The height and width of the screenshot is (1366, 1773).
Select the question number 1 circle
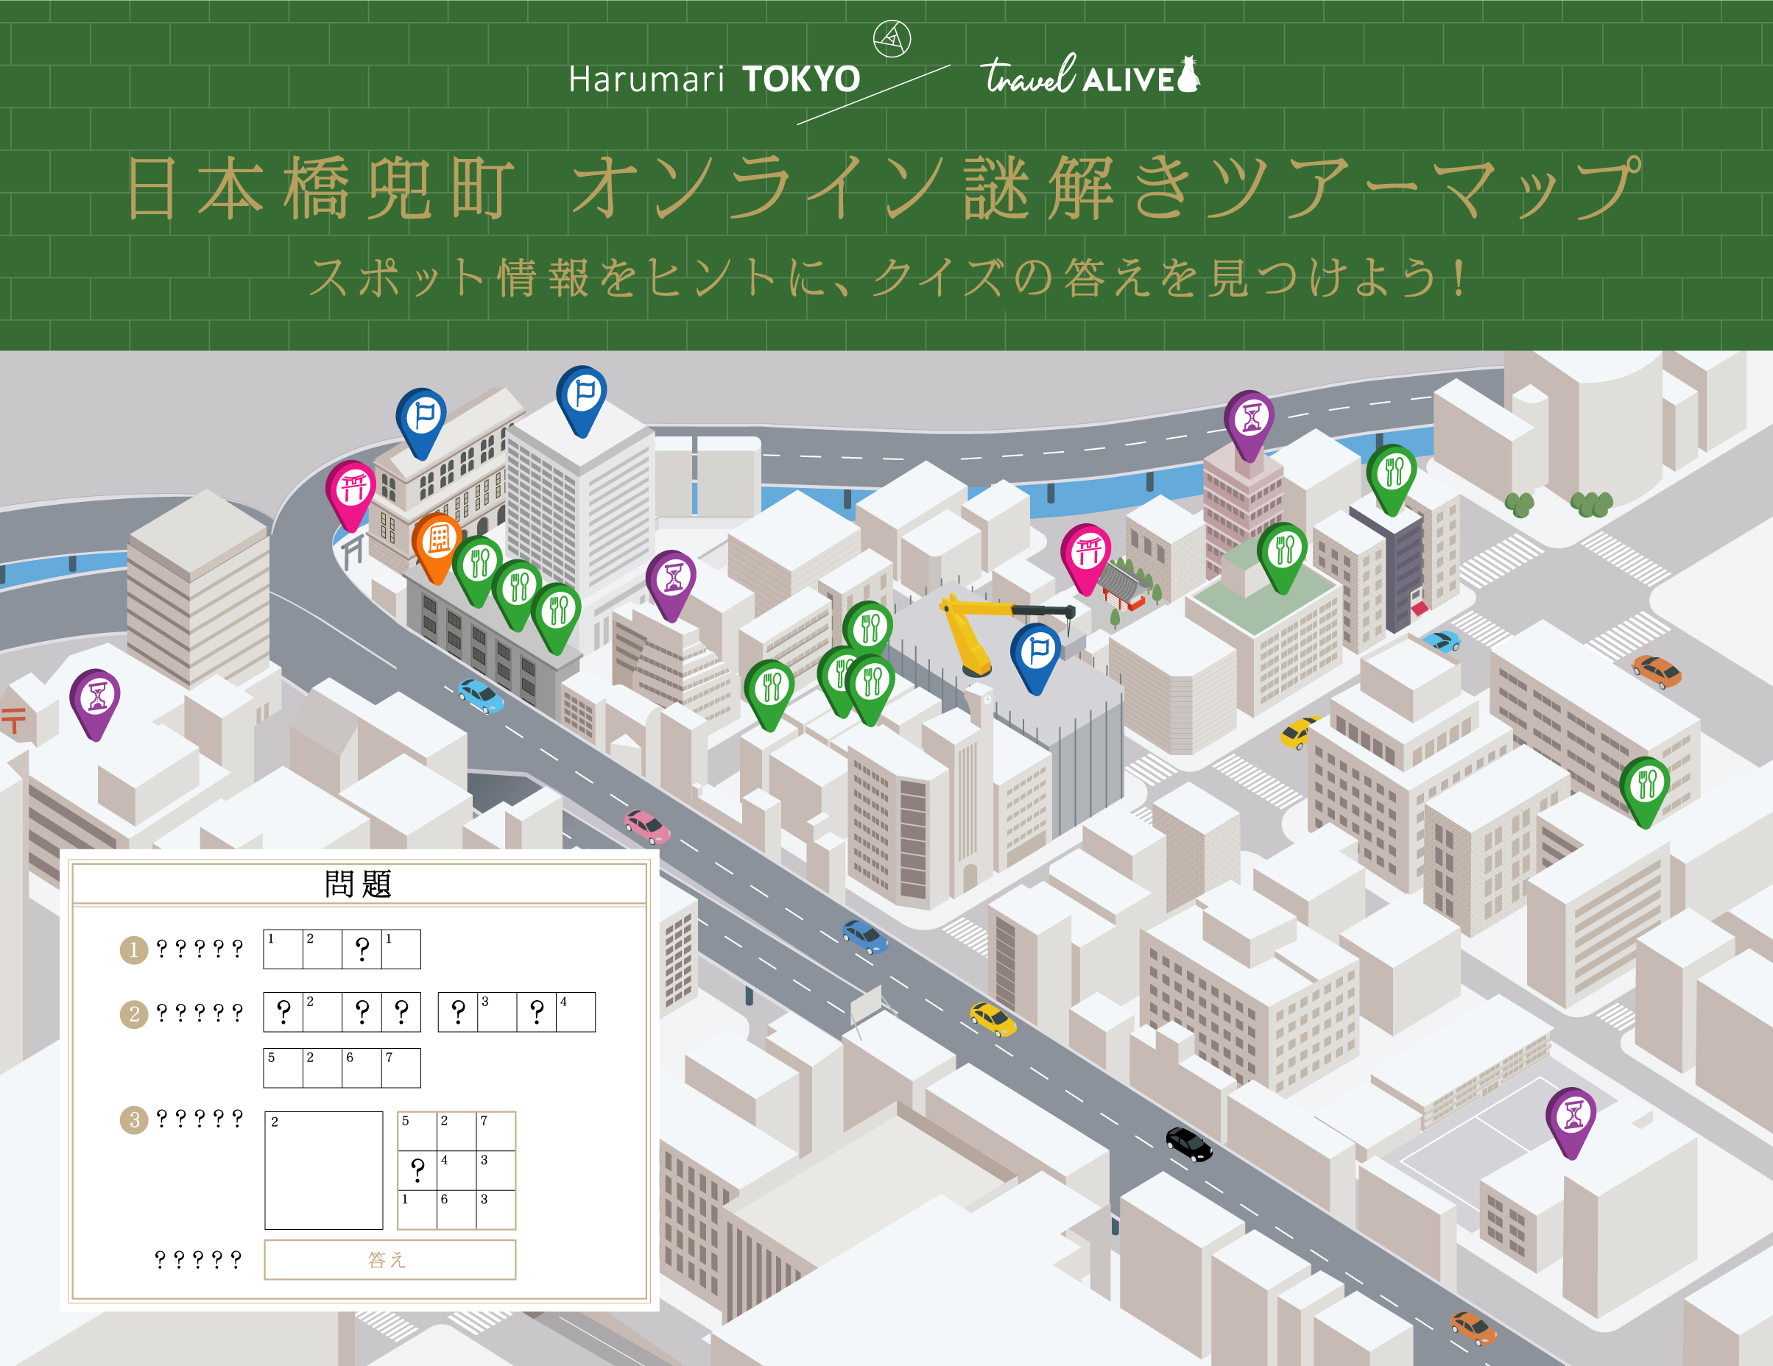(134, 949)
